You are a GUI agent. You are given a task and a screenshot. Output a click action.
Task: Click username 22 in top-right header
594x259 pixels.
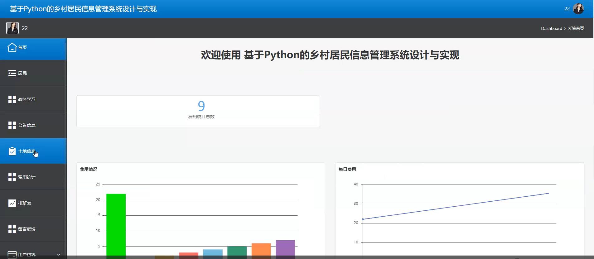click(x=567, y=9)
